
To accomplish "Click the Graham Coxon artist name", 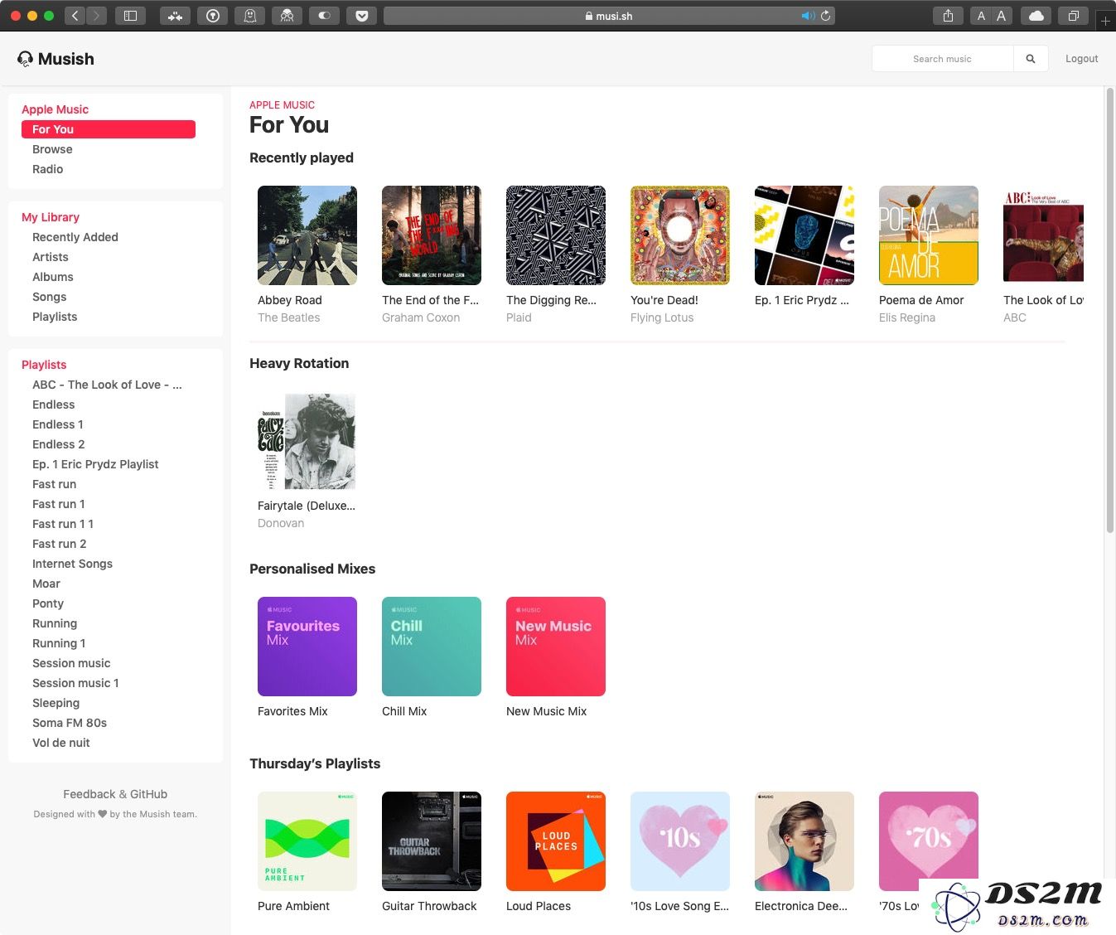I will click(421, 317).
